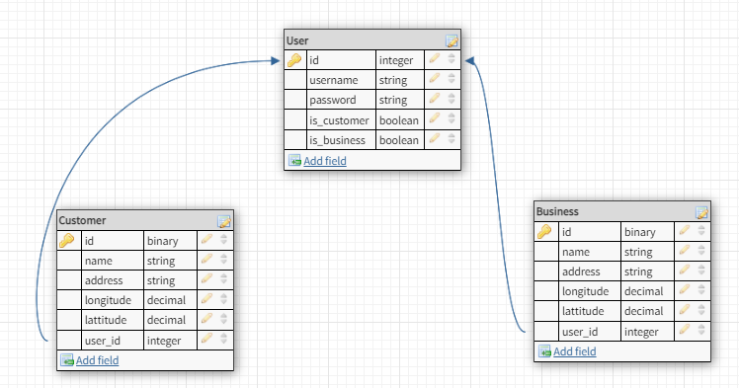Click the reorder arrows for Customer name field
The height and width of the screenshot is (388, 739).
(x=224, y=259)
